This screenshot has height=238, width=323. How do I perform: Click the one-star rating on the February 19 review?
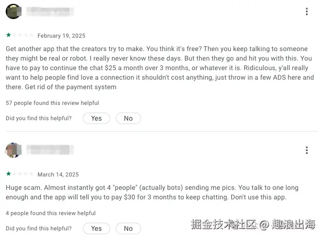pyautogui.click(x=9, y=35)
